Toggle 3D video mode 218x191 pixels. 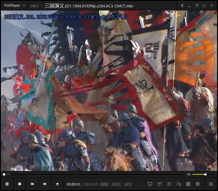[x=169, y=184]
